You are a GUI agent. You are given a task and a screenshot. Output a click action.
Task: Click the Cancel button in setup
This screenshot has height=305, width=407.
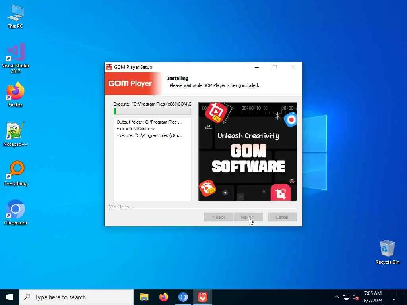coord(282,217)
